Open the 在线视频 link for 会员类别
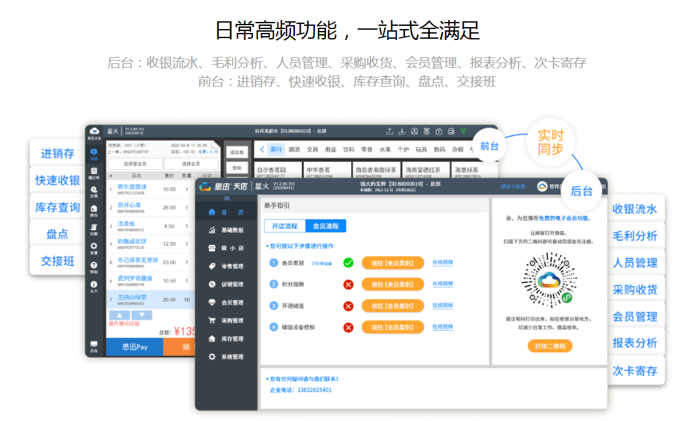This screenshot has height=421, width=681. pyautogui.click(x=442, y=263)
